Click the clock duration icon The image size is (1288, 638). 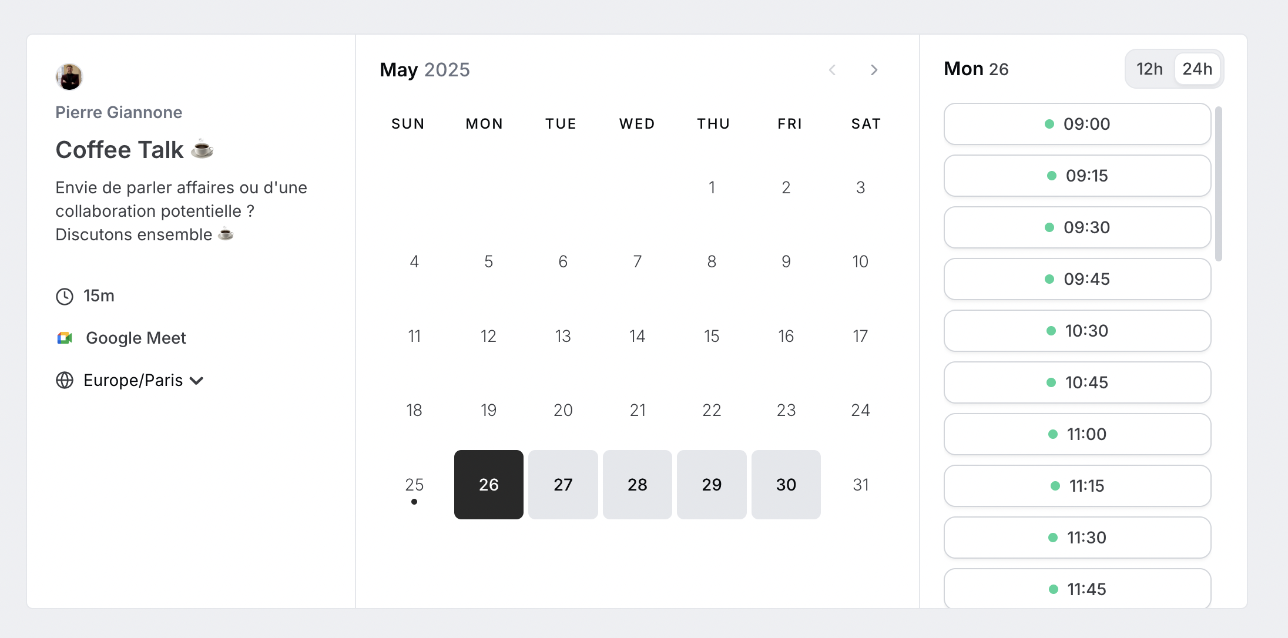click(65, 296)
